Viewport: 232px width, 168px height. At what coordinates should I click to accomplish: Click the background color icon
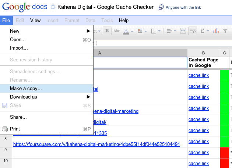click(140, 31)
